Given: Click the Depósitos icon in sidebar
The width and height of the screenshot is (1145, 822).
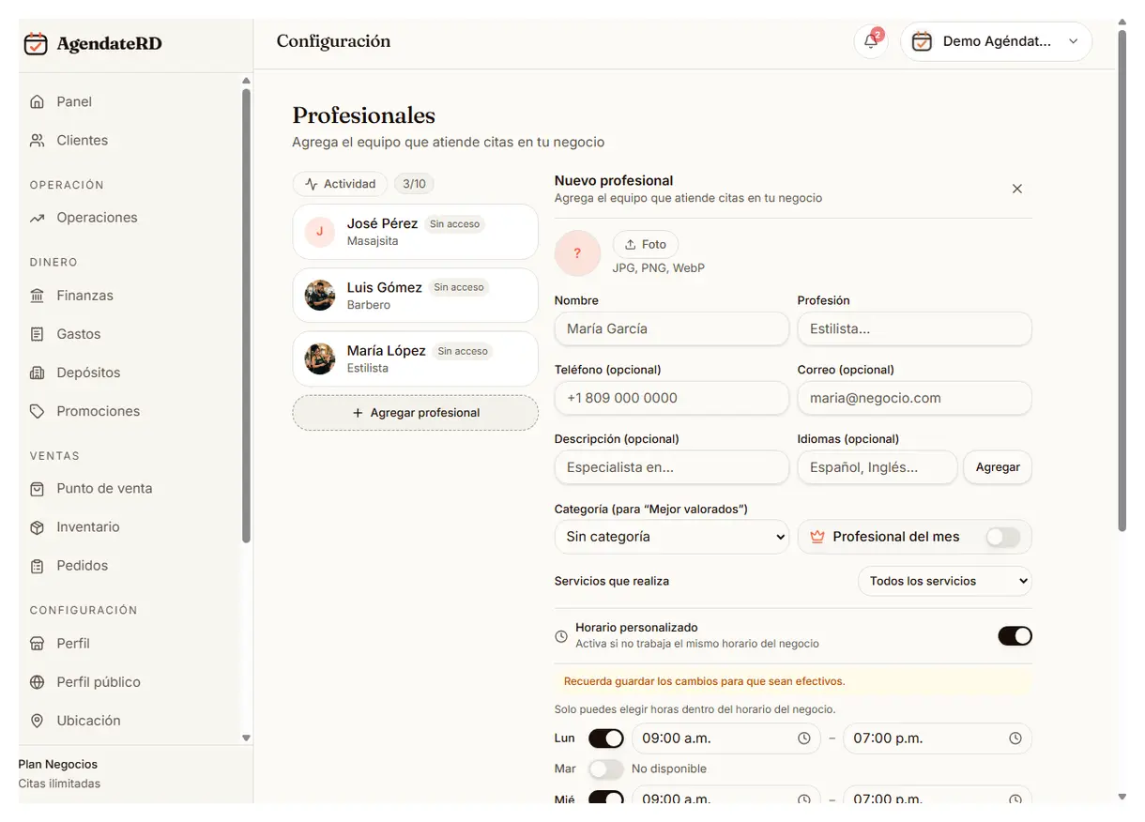Looking at the screenshot, I should coord(38,373).
